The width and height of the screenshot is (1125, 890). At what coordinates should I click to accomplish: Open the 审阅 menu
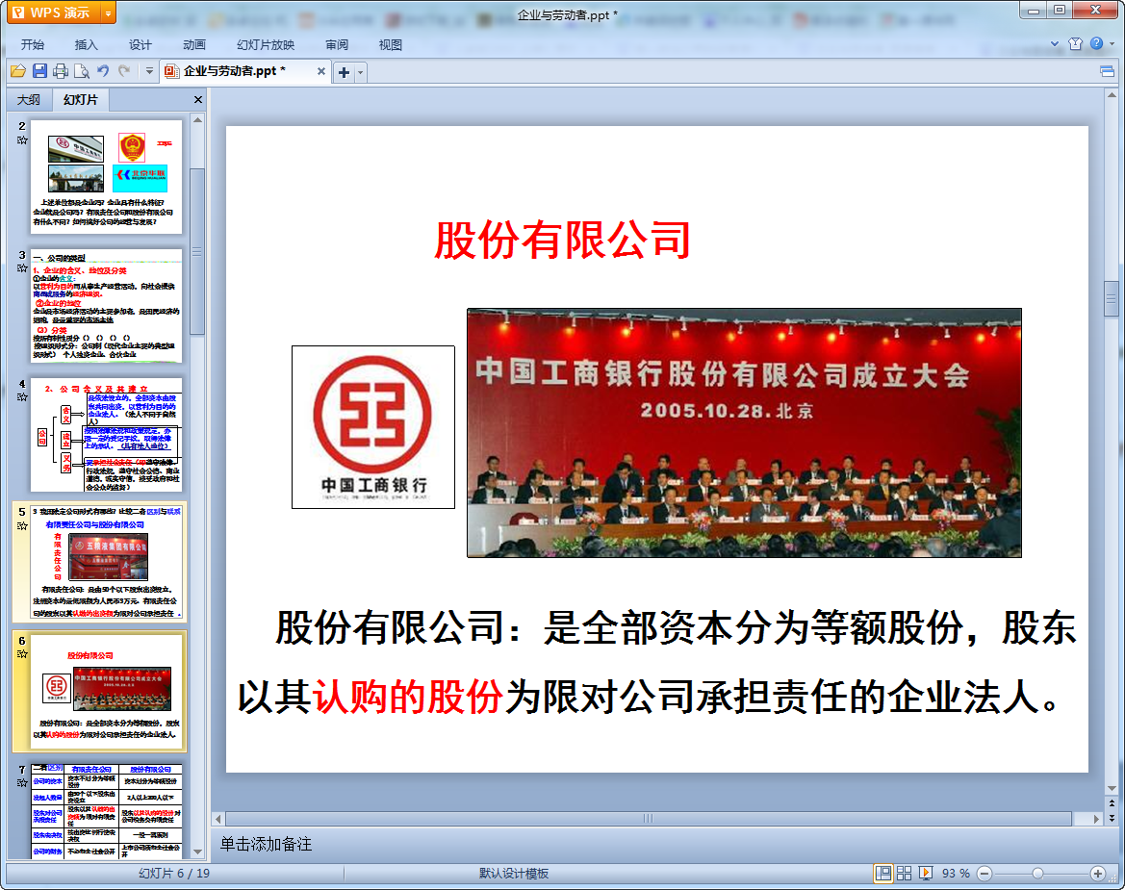coord(337,44)
